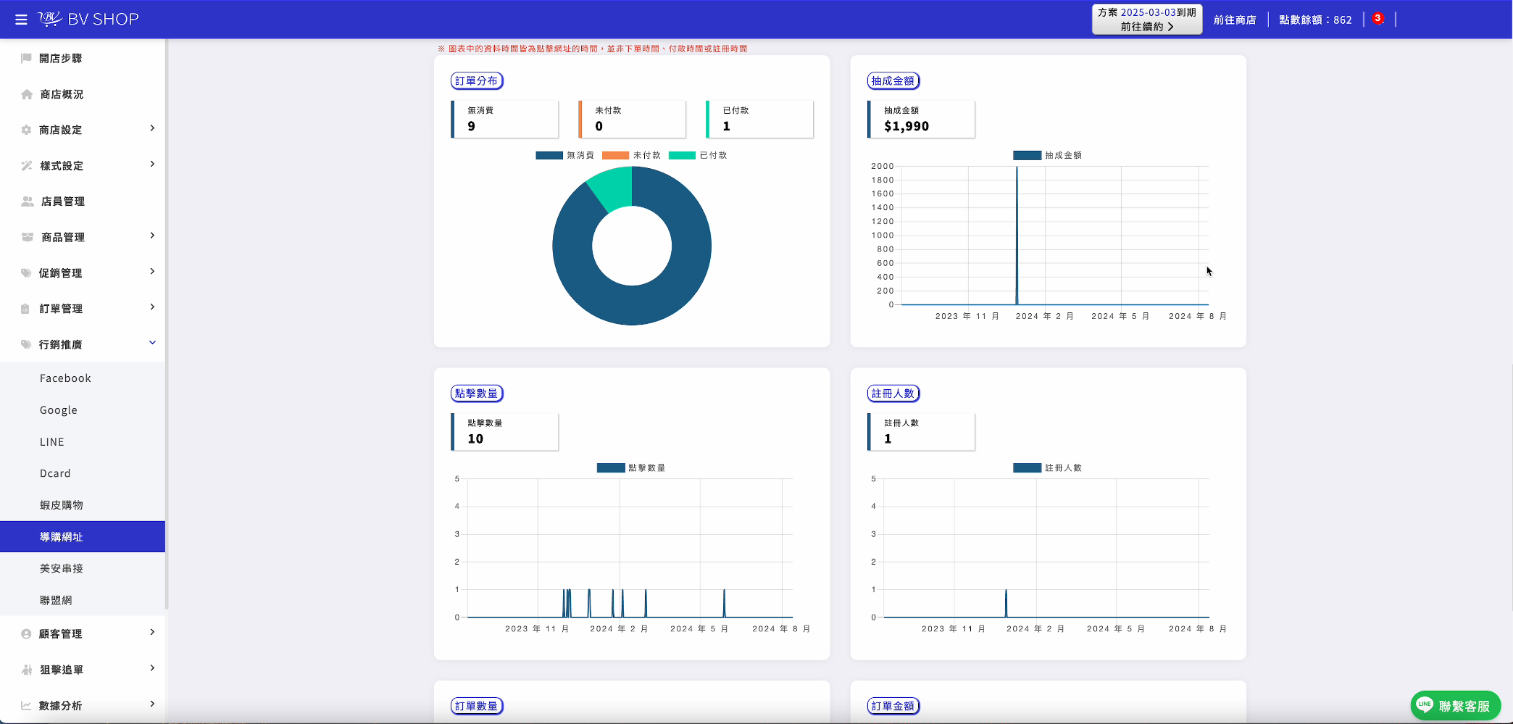1513x724 pixels.
Task: Click the user icon beside 顧客管理
Action: (x=26, y=634)
